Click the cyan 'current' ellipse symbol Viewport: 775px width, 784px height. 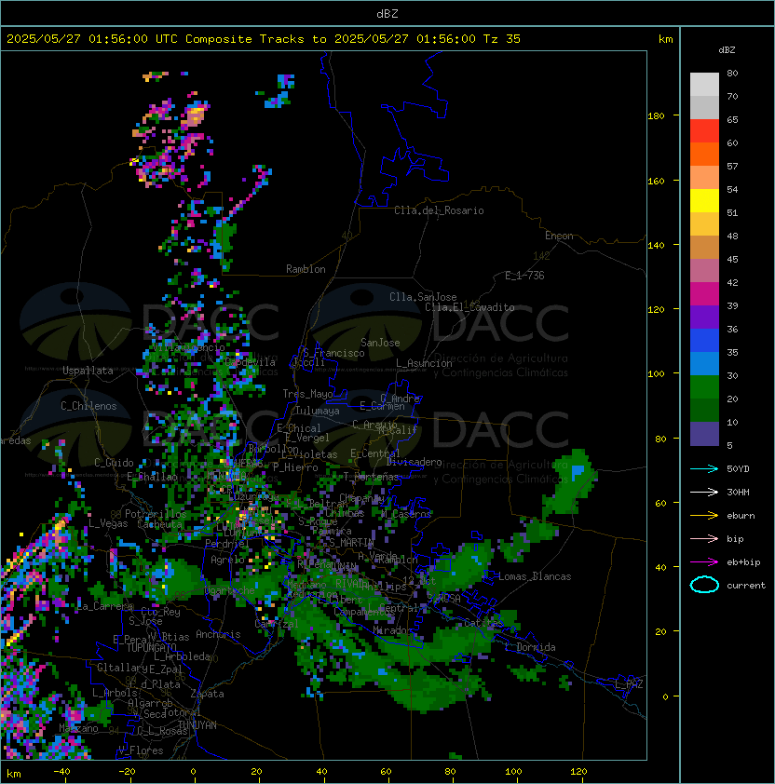point(704,585)
